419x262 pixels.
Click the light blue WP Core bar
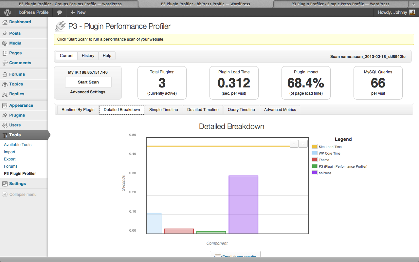click(154, 223)
